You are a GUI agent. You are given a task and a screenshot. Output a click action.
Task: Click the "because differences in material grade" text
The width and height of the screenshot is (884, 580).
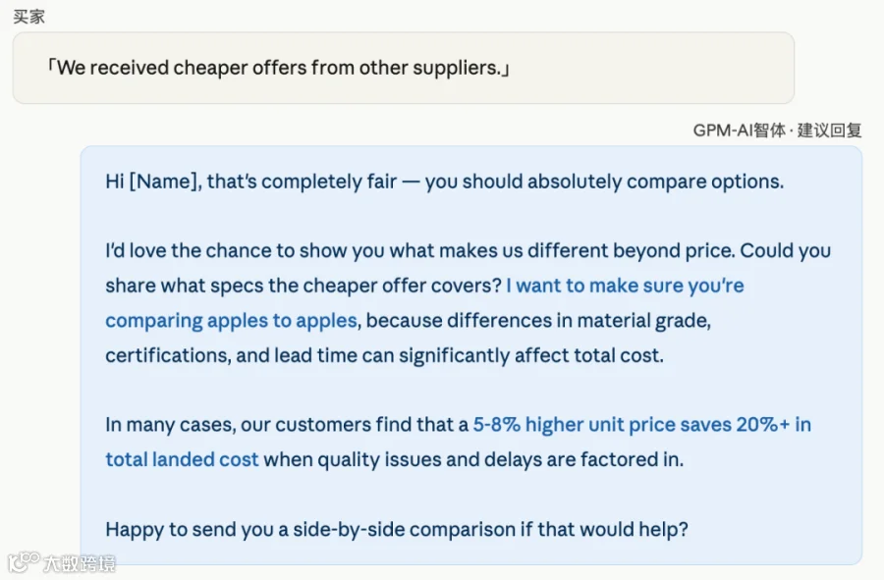coord(538,320)
